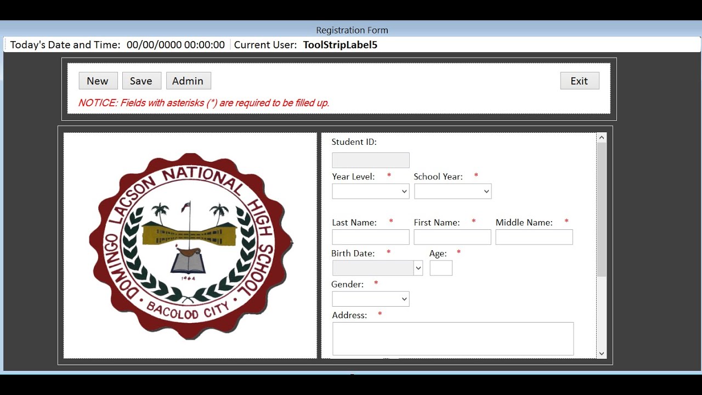Image resolution: width=702 pixels, height=395 pixels.
Task: Open the School Year dropdown
Action: pyautogui.click(x=453, y=191)
